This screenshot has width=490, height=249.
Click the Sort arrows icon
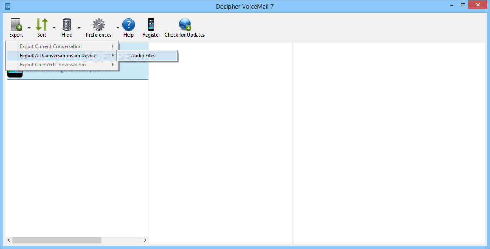point(42,24)
